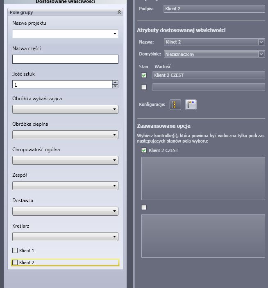Uncheck the Stan checkbox beside Klient 2 CZEST value
268x288 pixels.
click(x=144, y=75)
